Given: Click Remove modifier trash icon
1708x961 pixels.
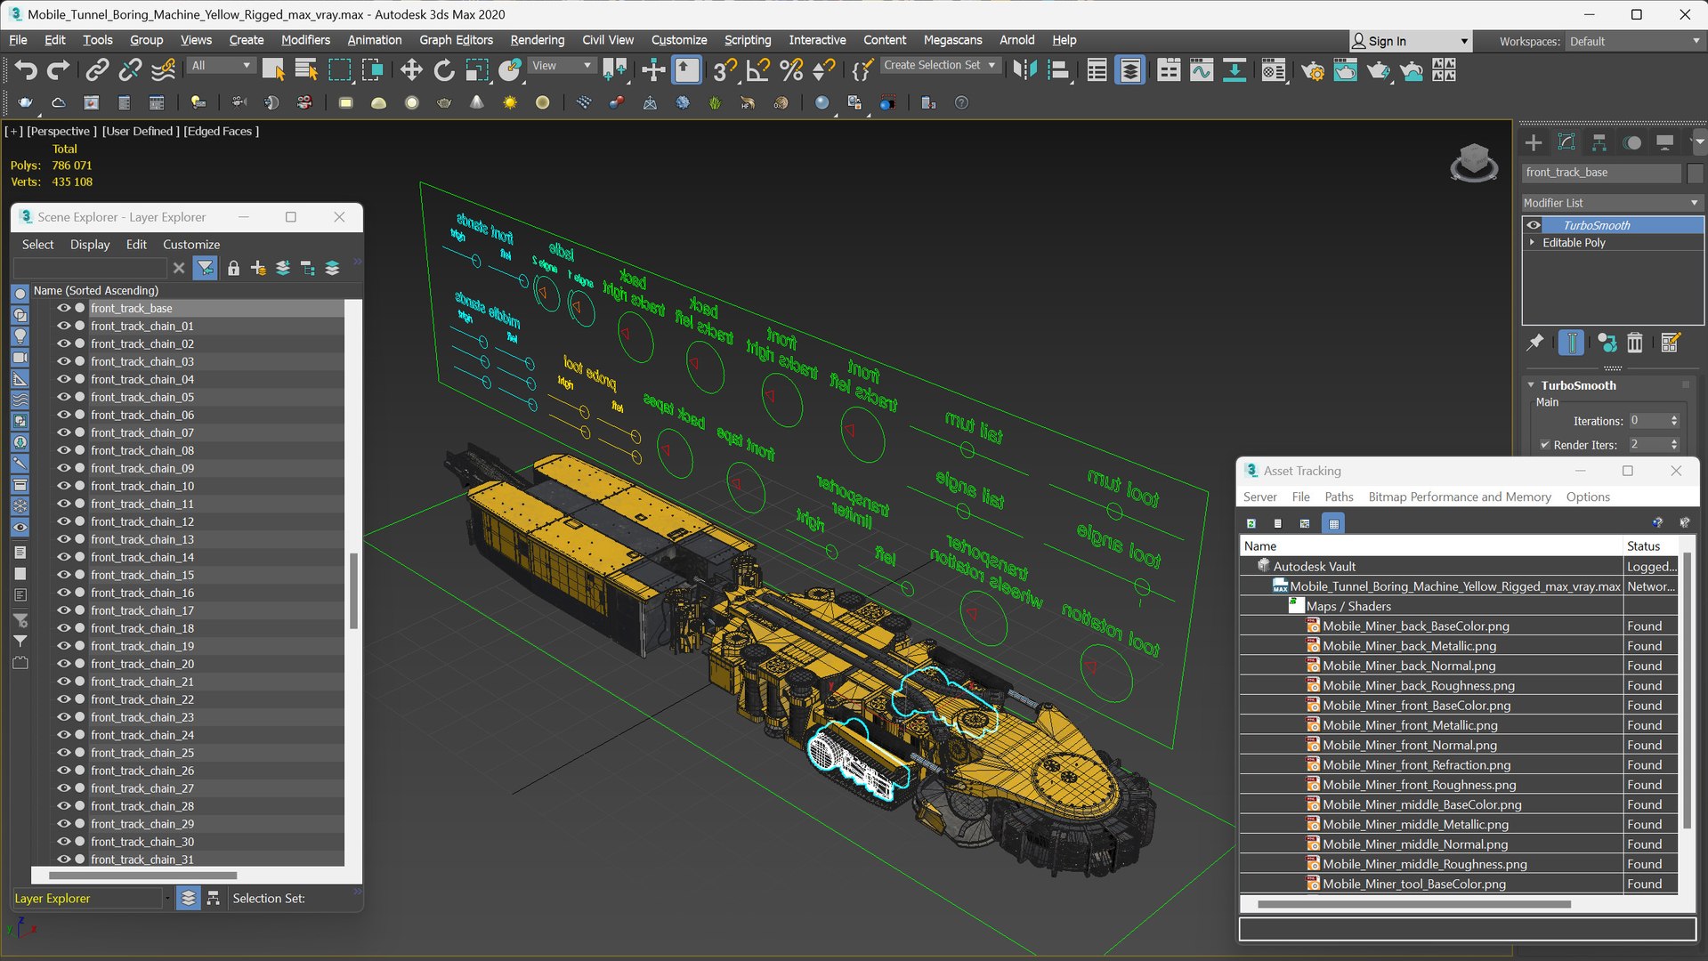Looking at the screenshot, I should tap(1635, 343).
